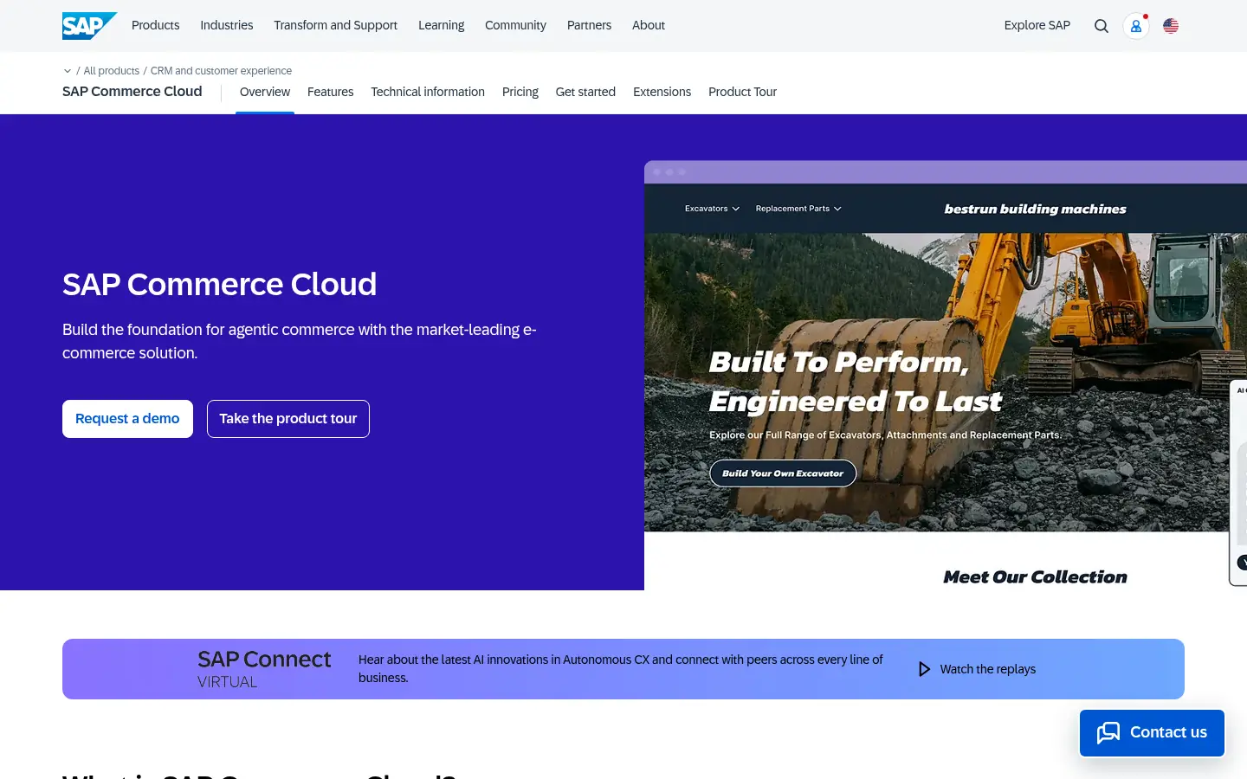Click Take the product tour button
The width and height of the screenshot is (1247, 779).
pos(288,419)
